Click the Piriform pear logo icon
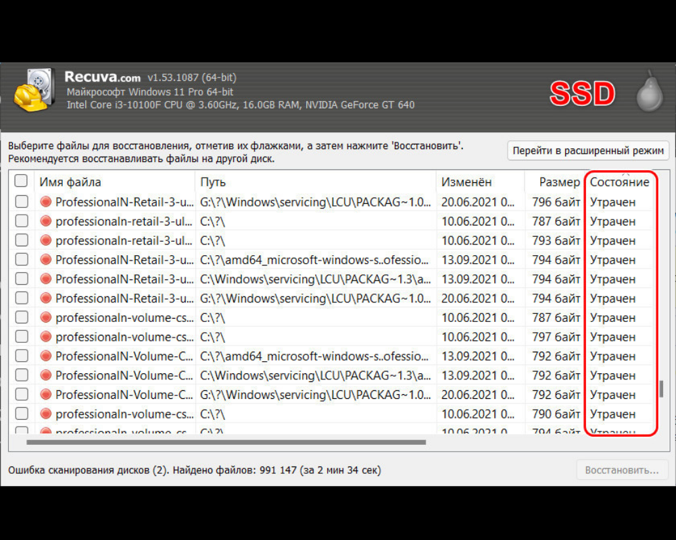The width and height of the screenshot is (676, 540). click(650, 91)
